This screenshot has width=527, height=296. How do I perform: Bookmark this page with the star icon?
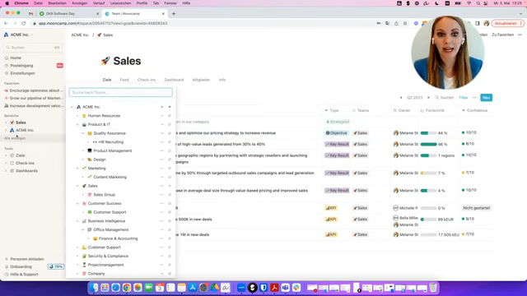(x=405, y=23)
